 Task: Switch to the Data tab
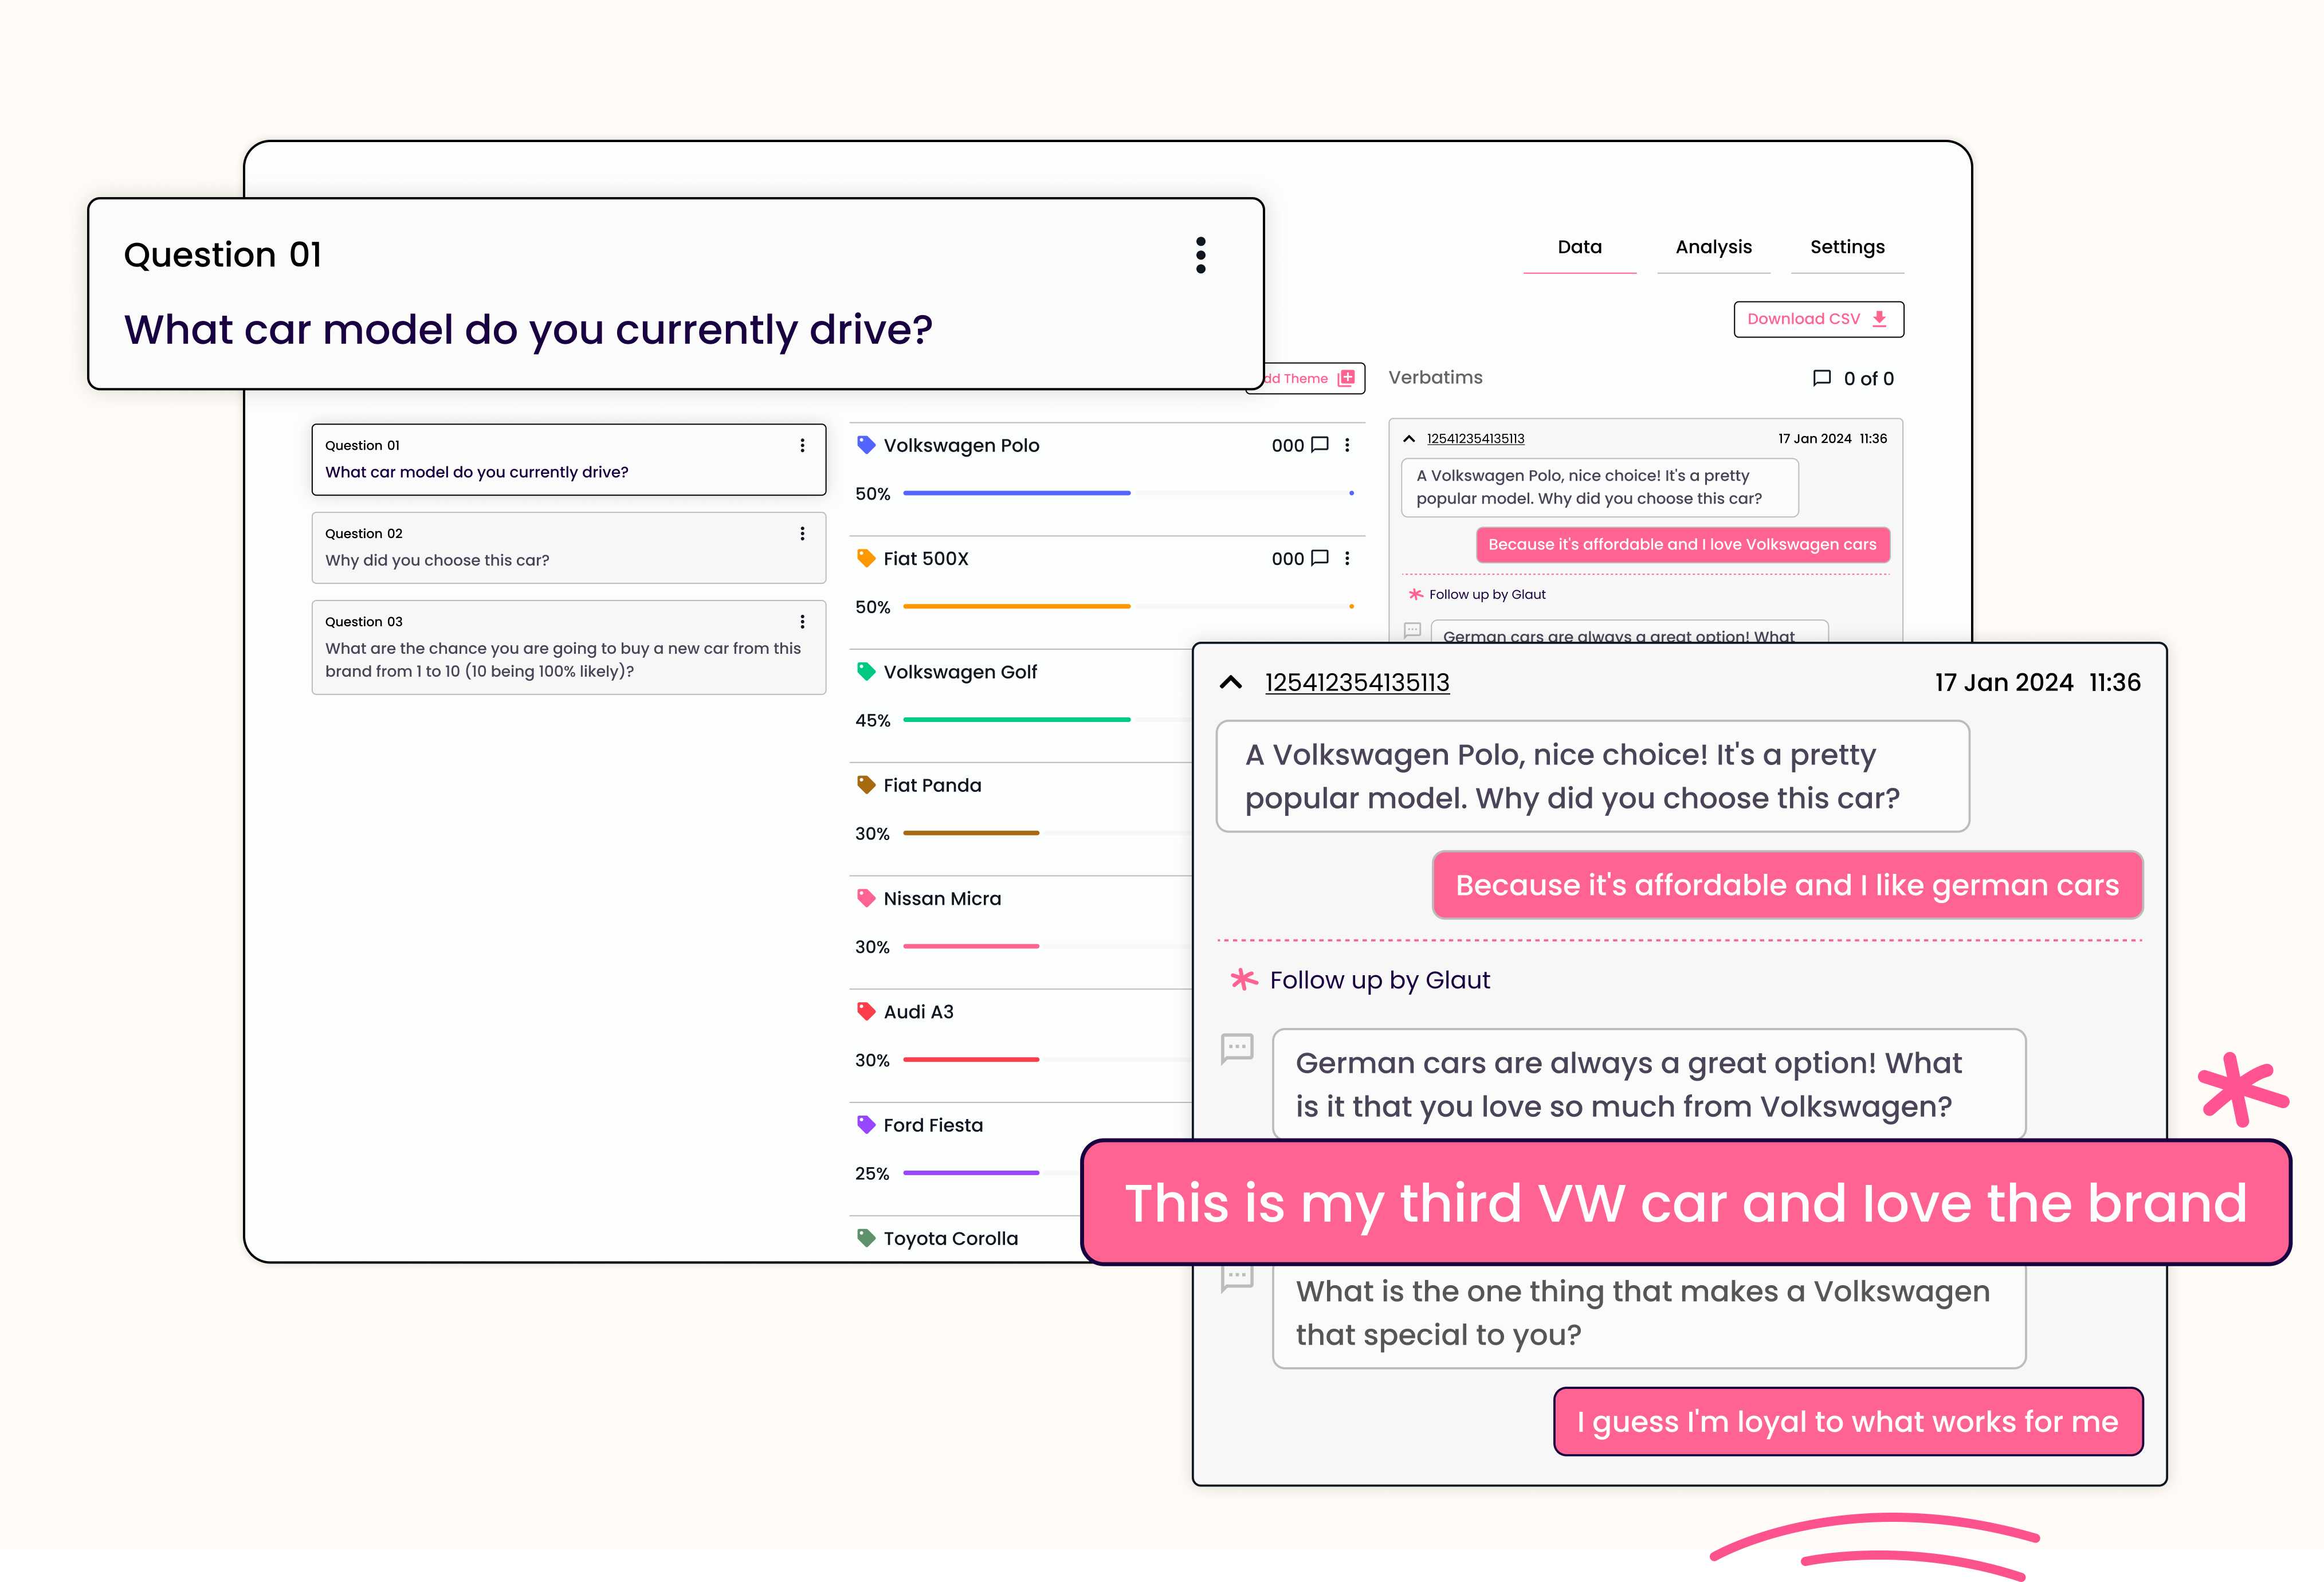click(1579, 247)
